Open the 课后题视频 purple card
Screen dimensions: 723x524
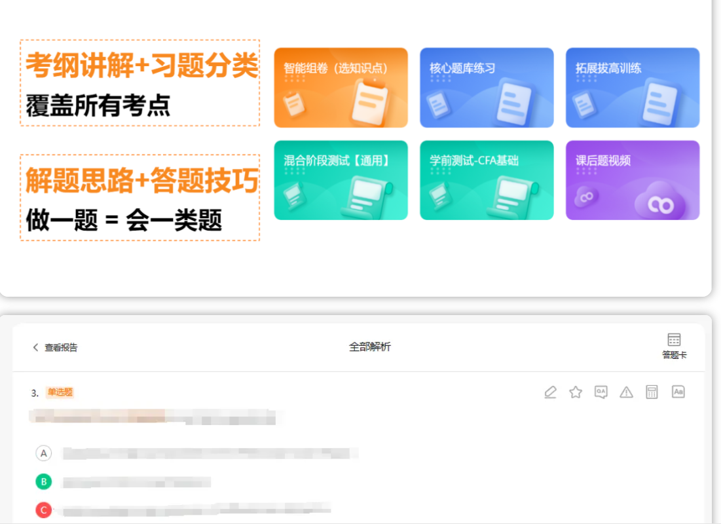click(632, 180)
